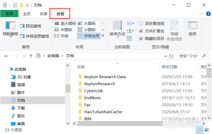Select the AsylumResearch folder
This screenshot has width=212, height=134.
tap(97, 84)
